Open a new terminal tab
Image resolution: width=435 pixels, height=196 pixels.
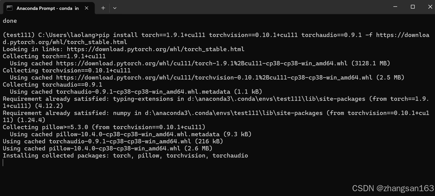coord(103,8)
